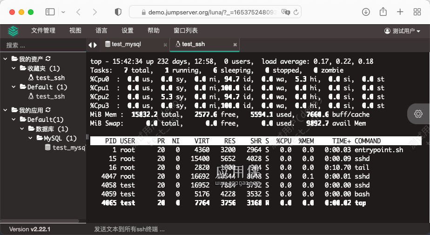Close the test_mysql tab

[165, 45]
